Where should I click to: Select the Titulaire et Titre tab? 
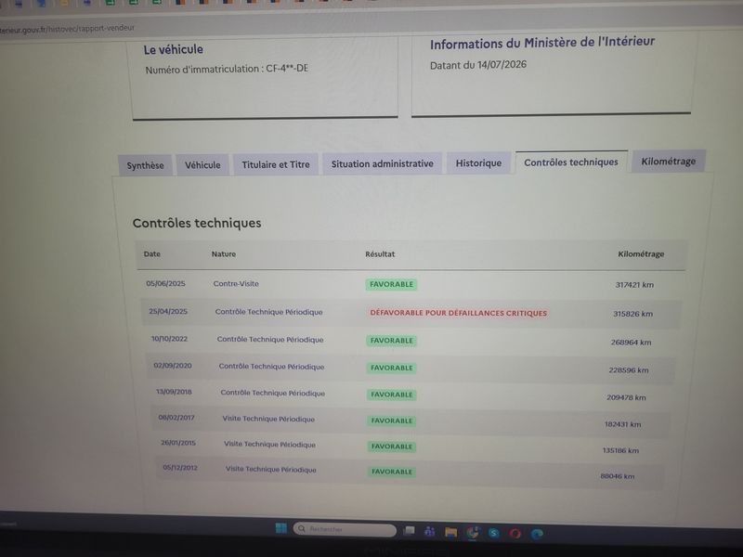276,164
